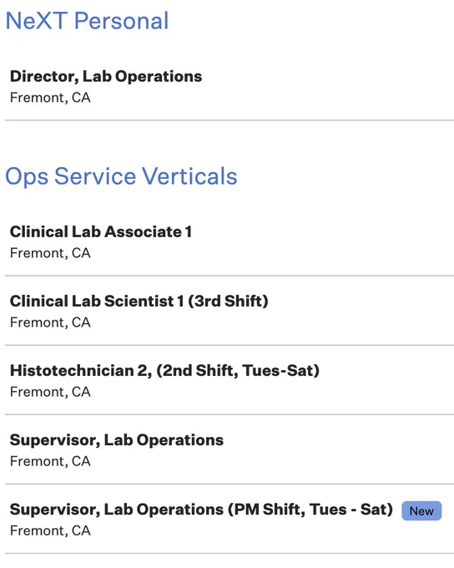Viewport: 454px width, 568px height.
Task: Select the Supervisor, Lab Operations listing without shift
Action: (117, 440)
